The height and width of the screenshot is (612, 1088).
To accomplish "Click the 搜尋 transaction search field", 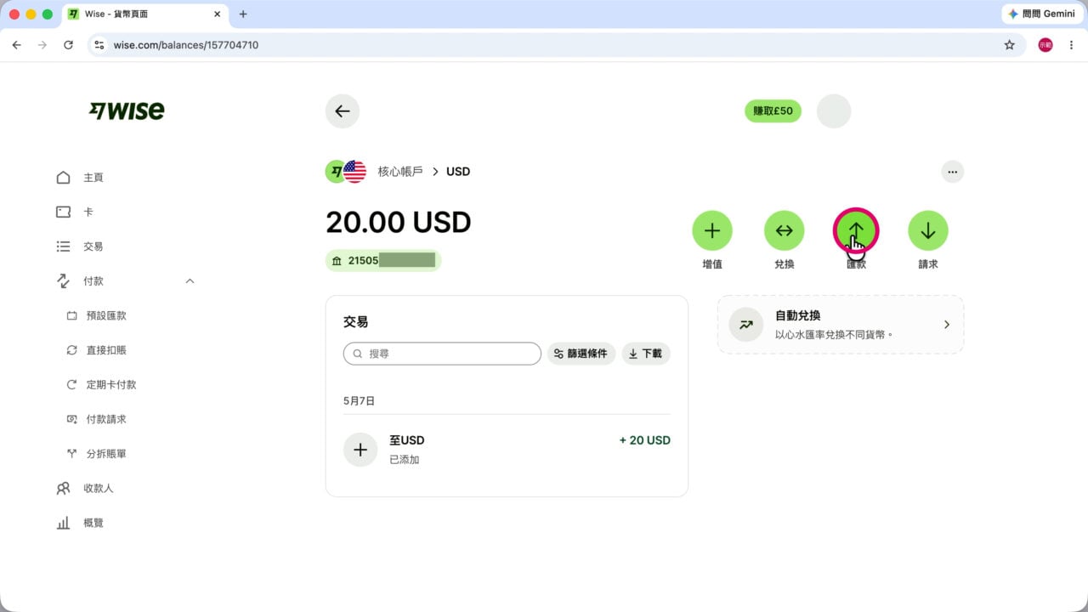I will [x=442, y=354].
